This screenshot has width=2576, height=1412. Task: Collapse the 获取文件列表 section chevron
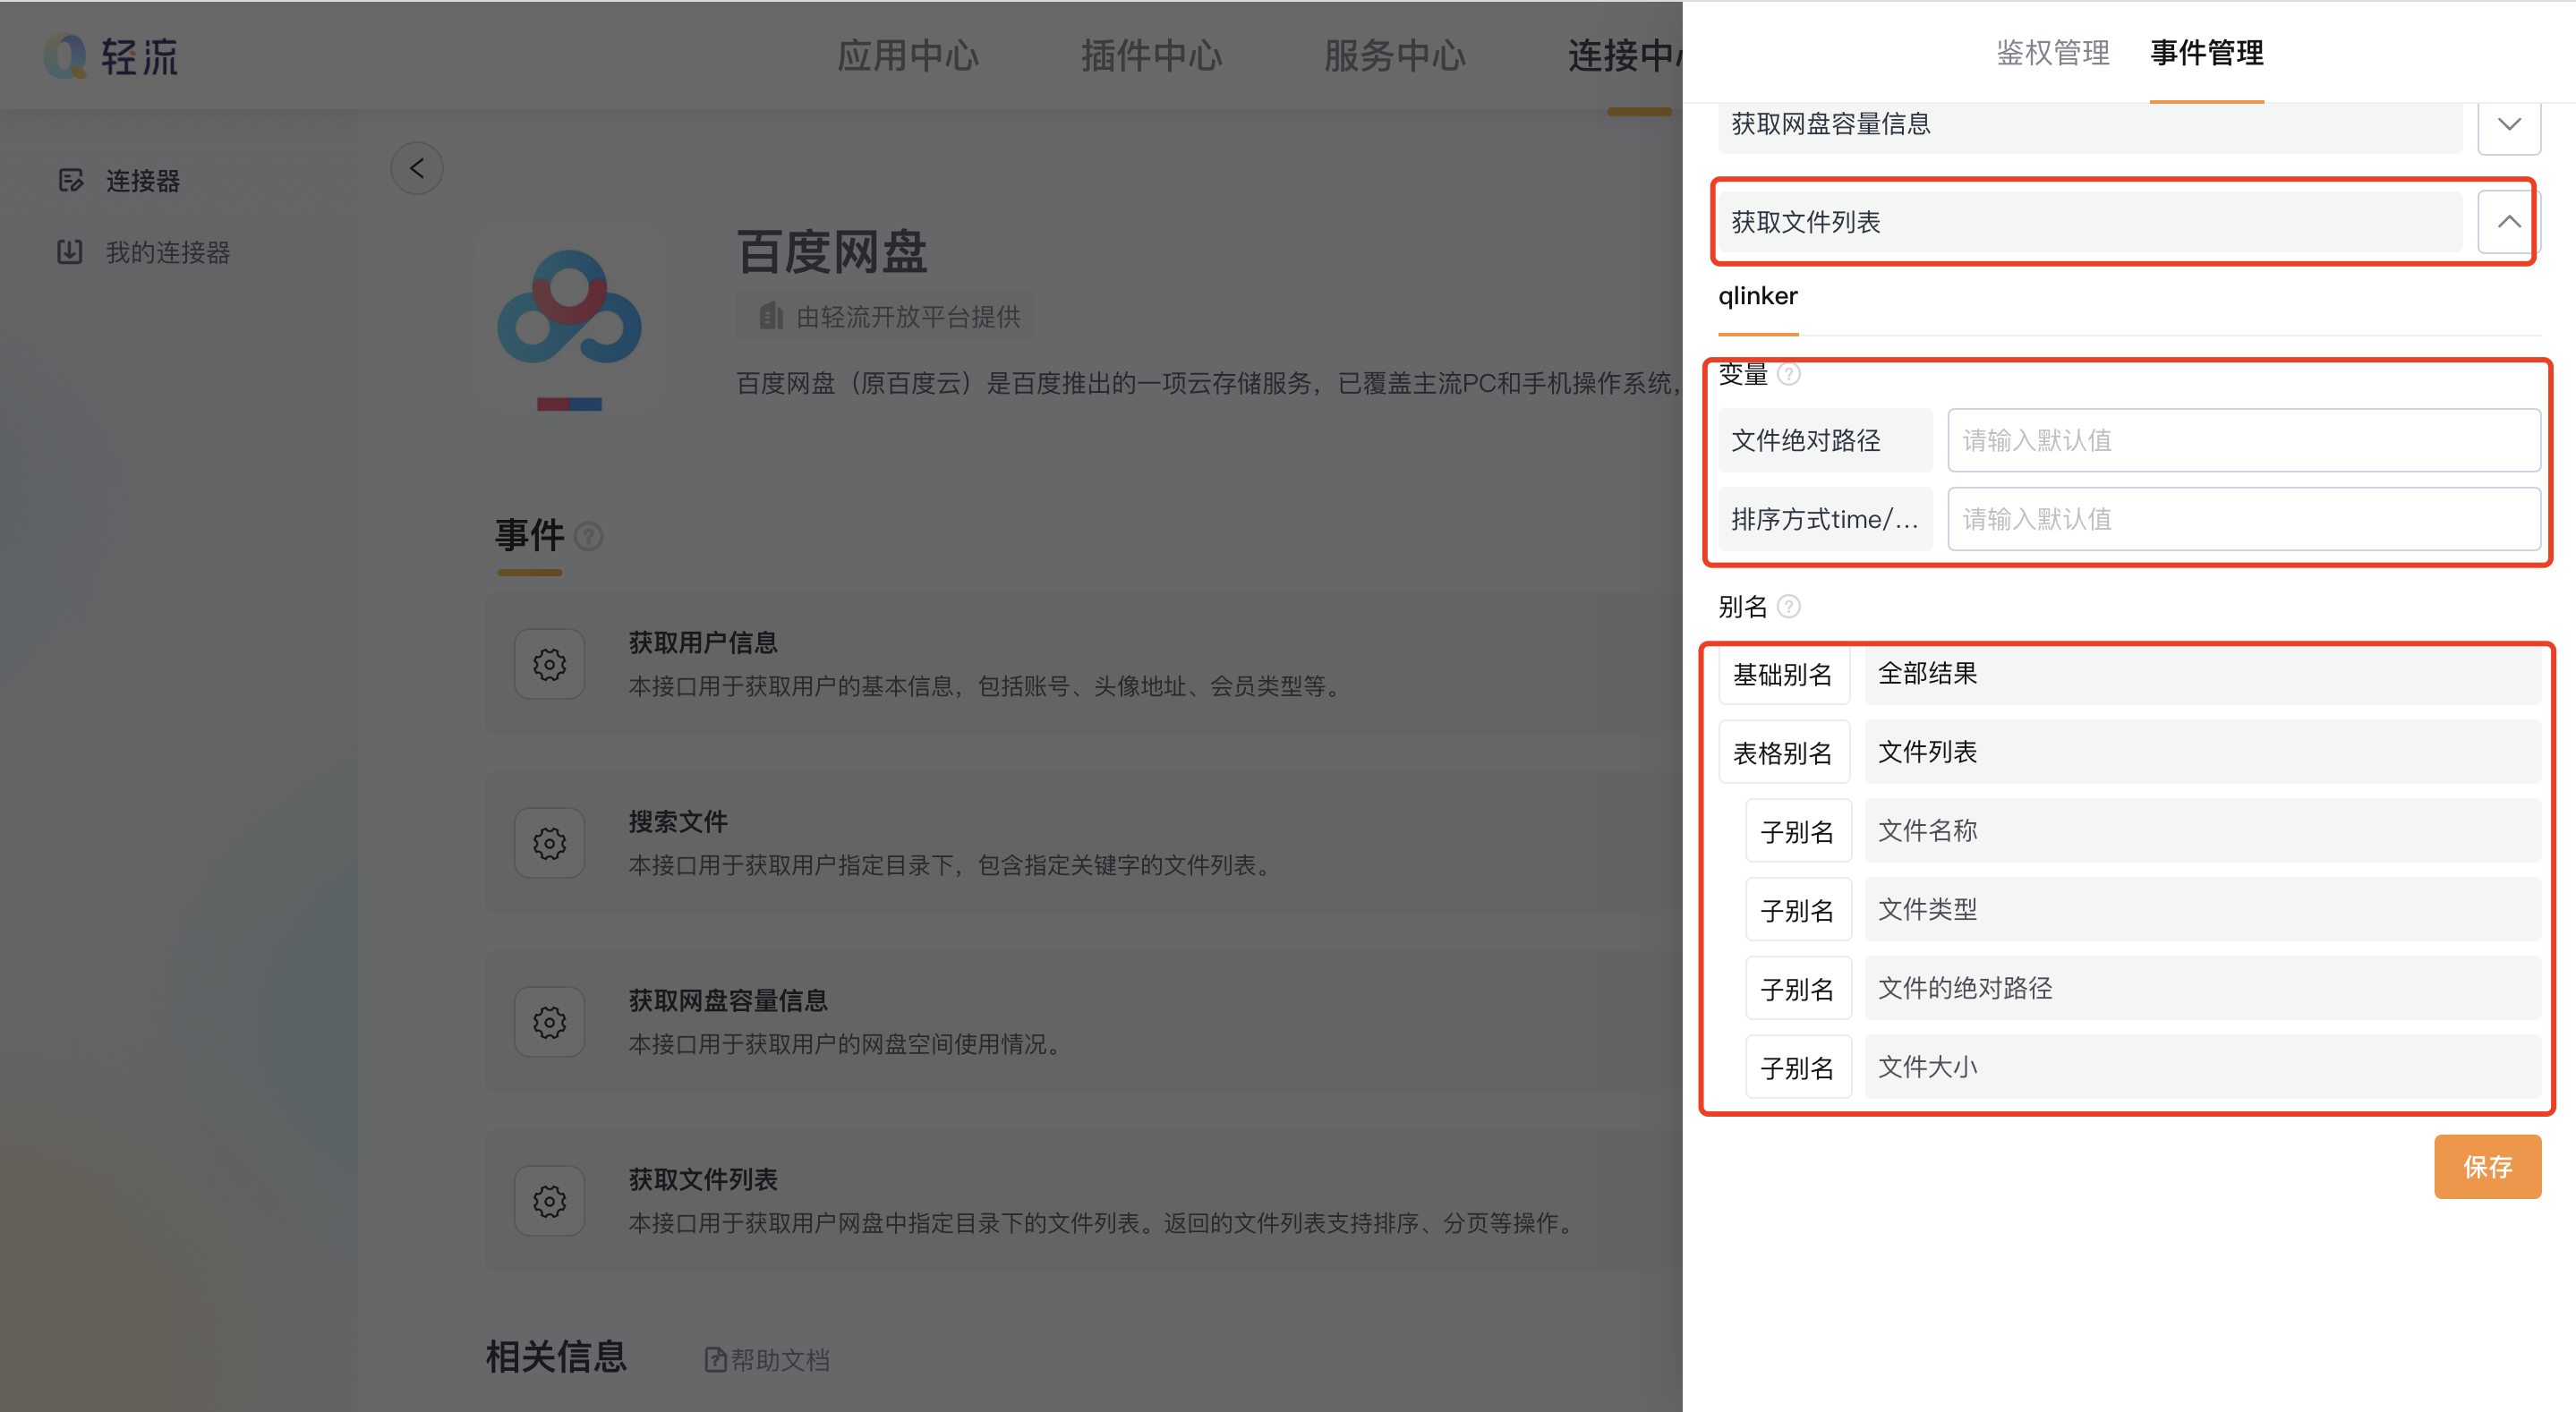pyautogui.click(x=2509, y=221)
